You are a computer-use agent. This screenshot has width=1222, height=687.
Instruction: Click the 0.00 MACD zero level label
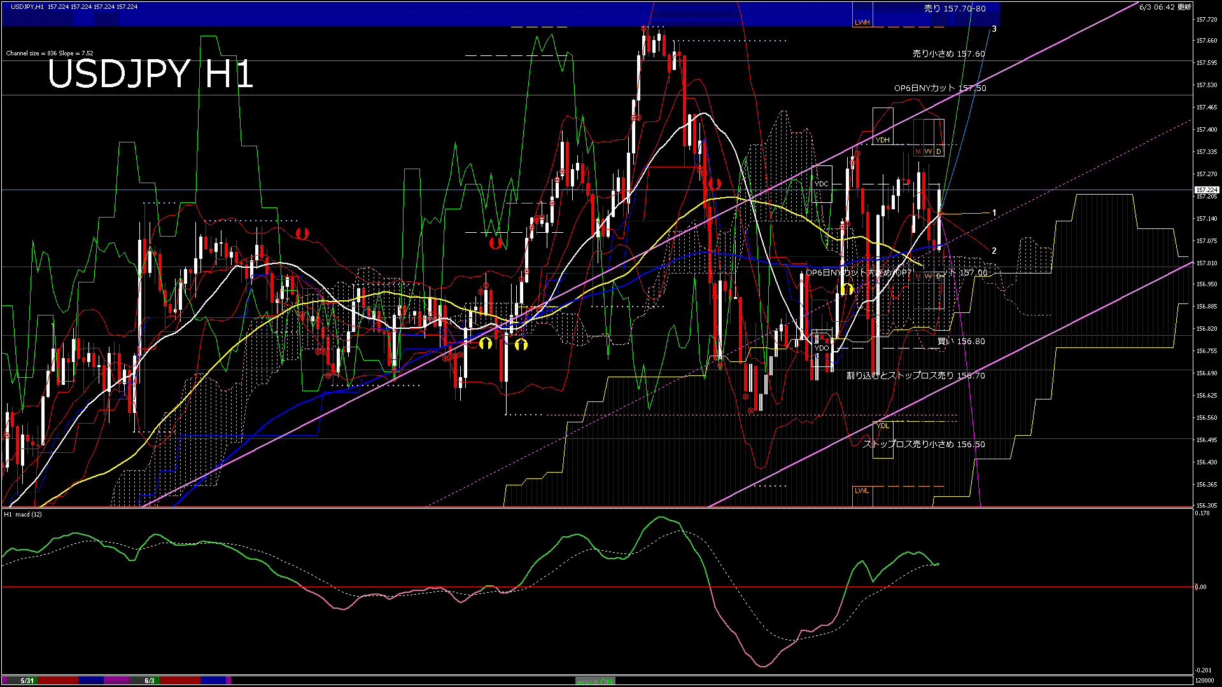[1200, 586]
